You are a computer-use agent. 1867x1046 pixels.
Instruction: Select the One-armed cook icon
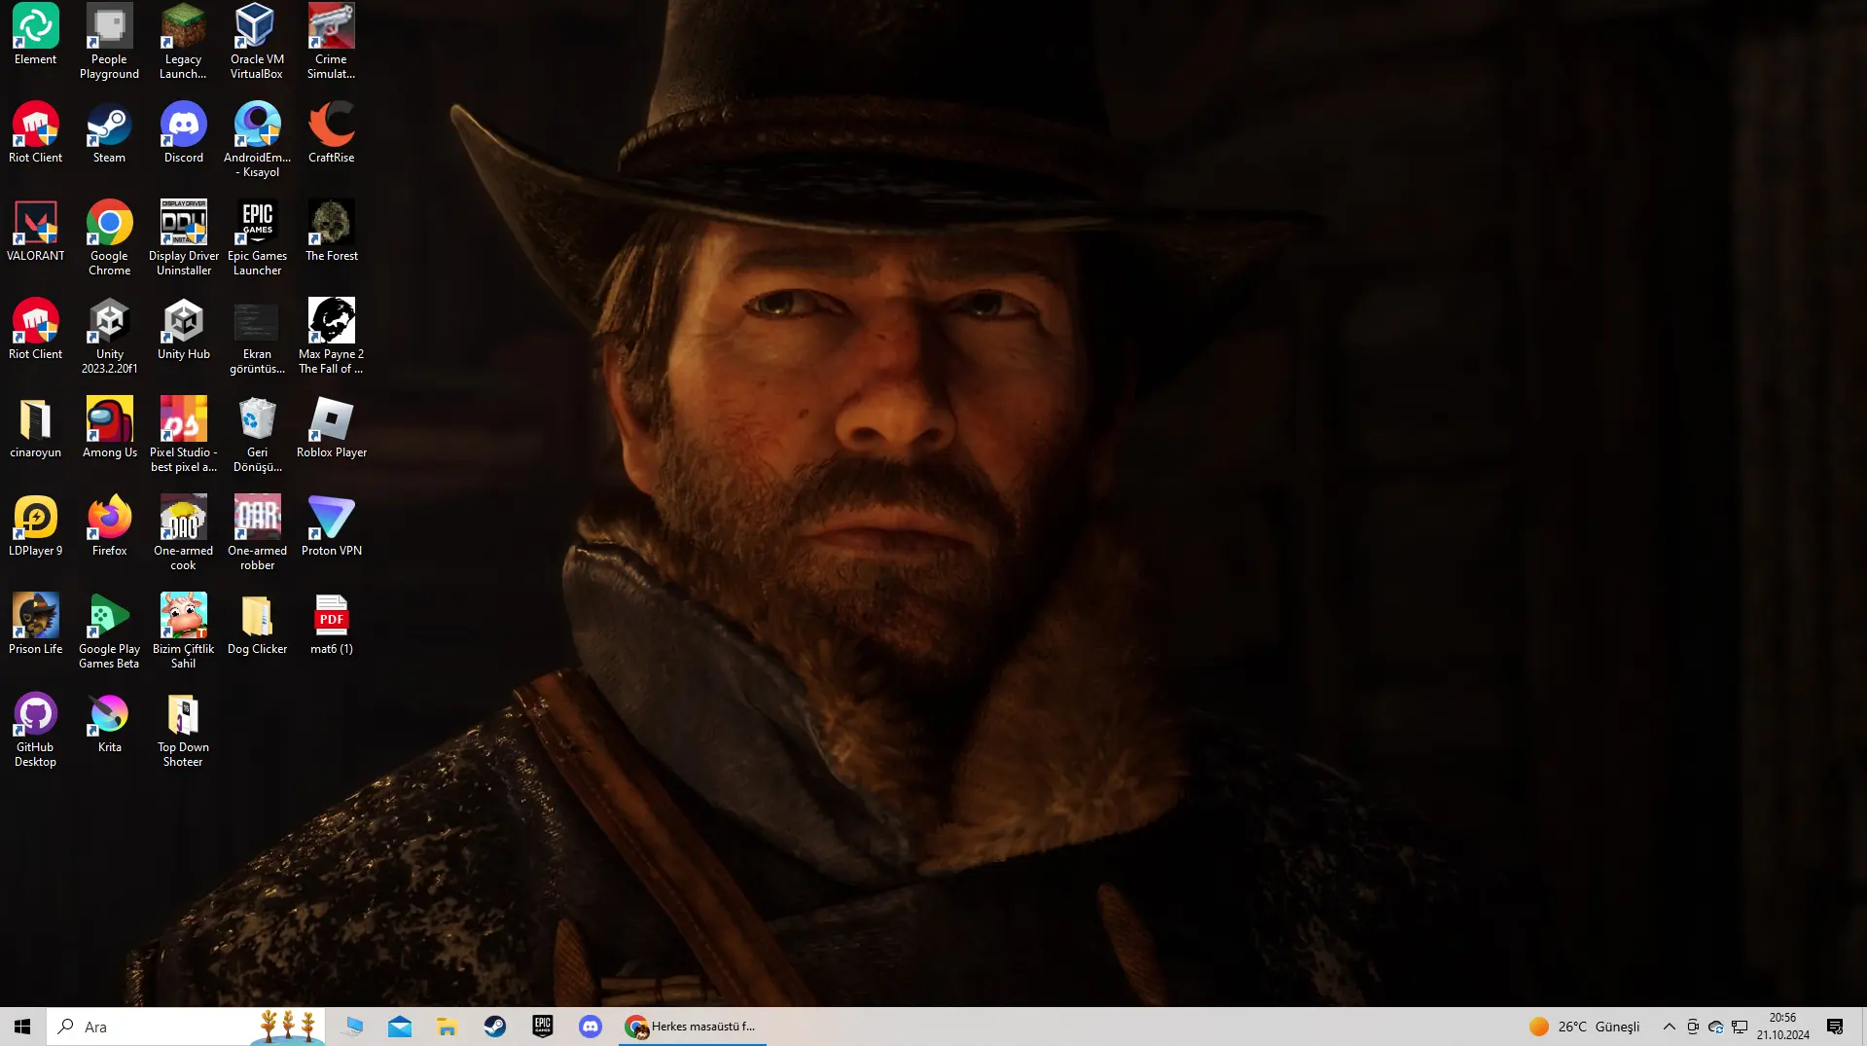[x=183, y=533]
